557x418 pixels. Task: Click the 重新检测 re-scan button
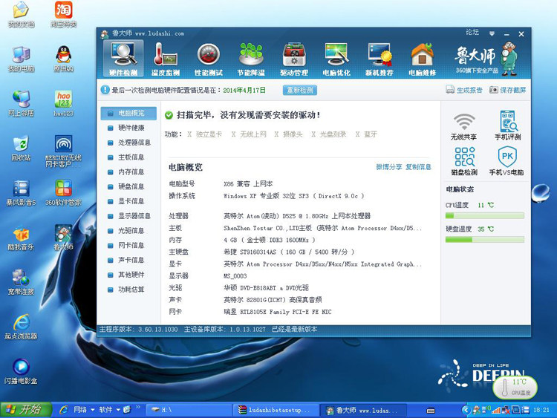(x=299, y=90)
